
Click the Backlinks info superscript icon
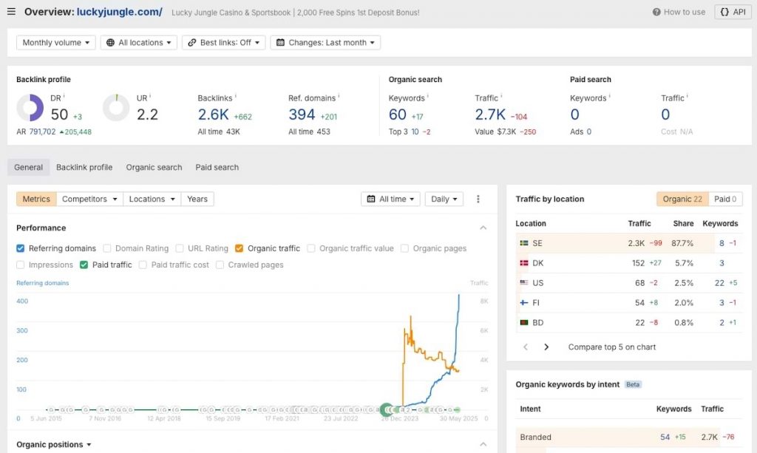pyautogui.click(x=235, y=96)
